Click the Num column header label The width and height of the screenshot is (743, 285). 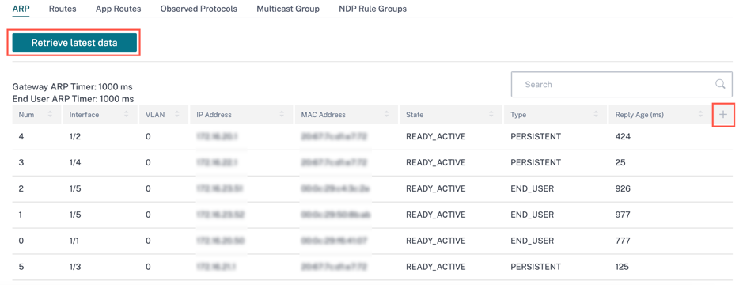(26, 115)
